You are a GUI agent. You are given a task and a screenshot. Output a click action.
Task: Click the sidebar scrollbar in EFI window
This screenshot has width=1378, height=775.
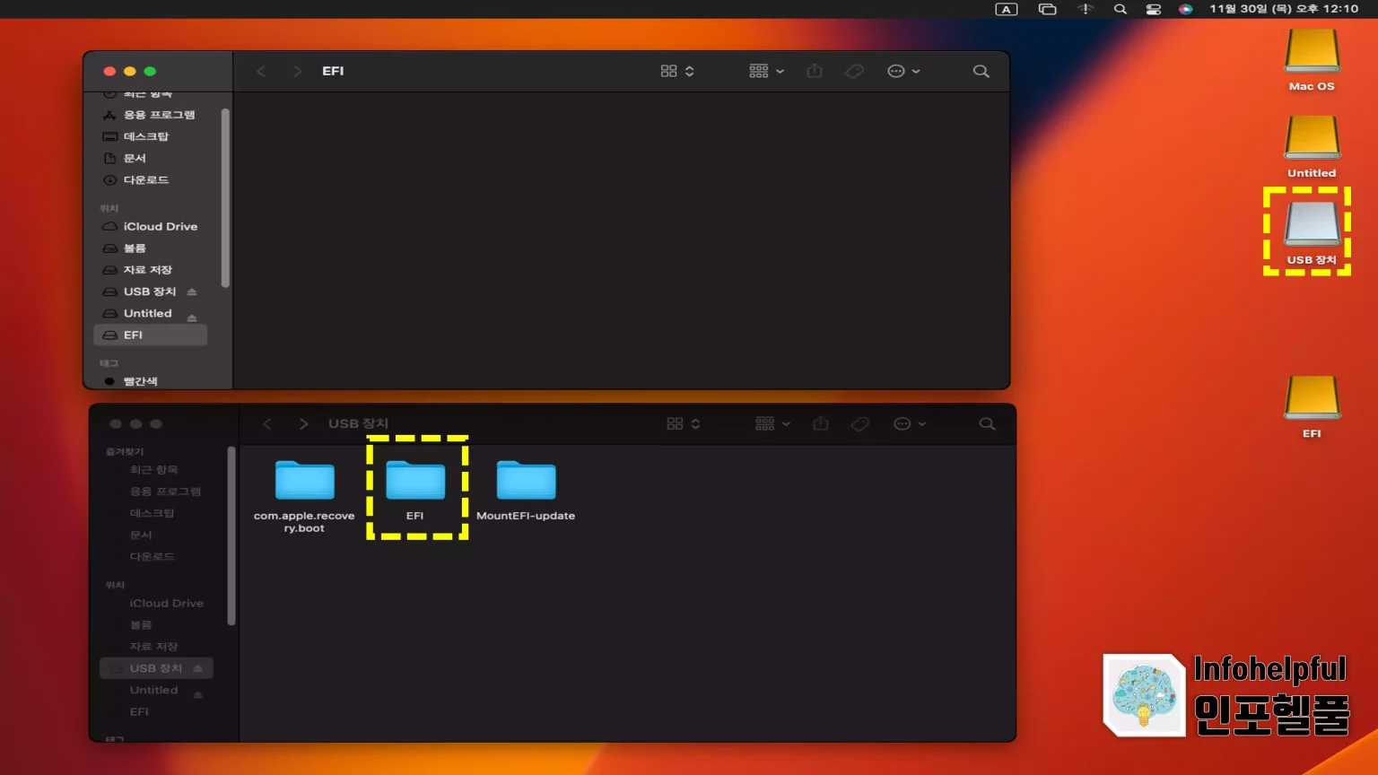pyautogui.click(x=225, y=197)
